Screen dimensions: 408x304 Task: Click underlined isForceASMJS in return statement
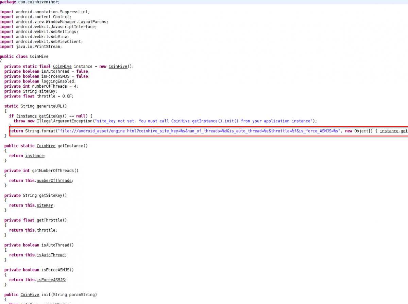[50, 280]
